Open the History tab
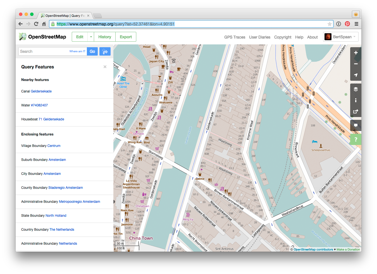This screenshot has height=274, width=377. pos(105,37)
